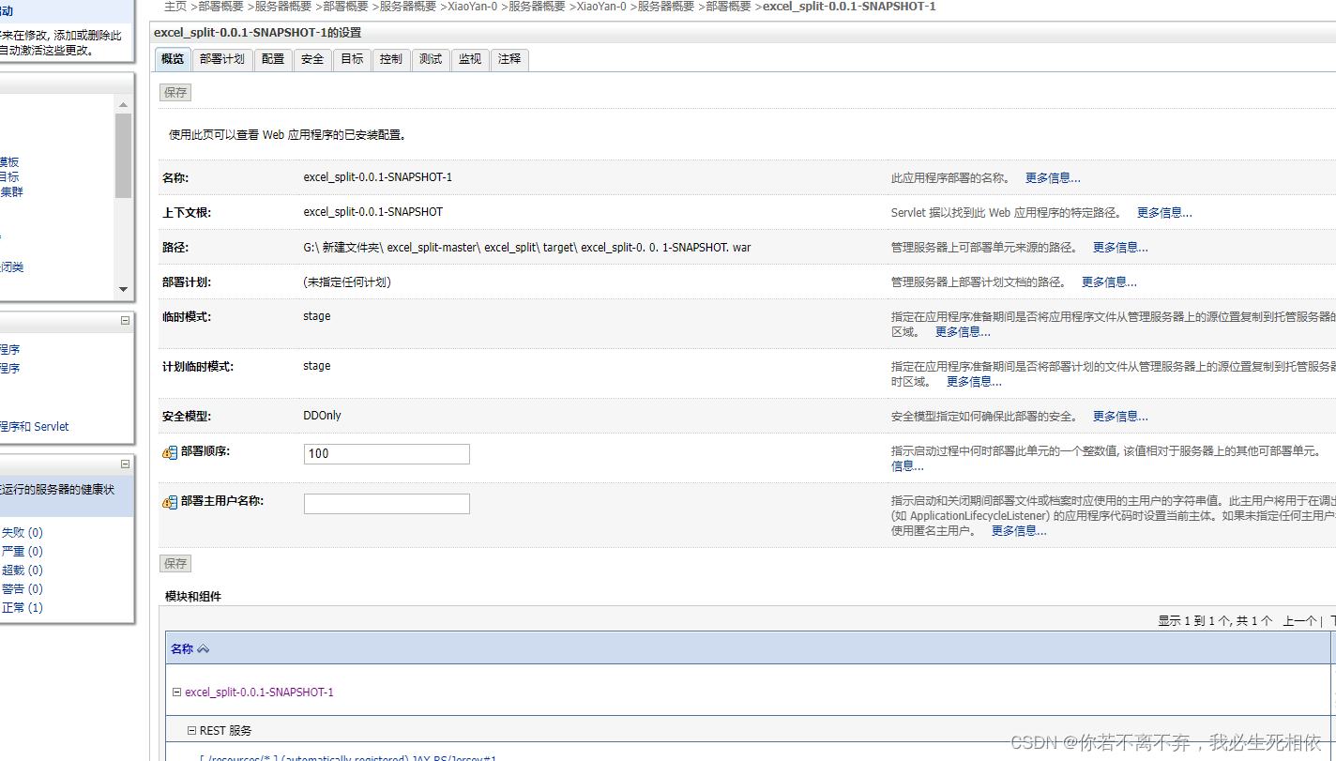Viewport: 1336px width, 761px height.
Task: Open 信息... link in the 部署顺序 row
Action: pos(907,465)
